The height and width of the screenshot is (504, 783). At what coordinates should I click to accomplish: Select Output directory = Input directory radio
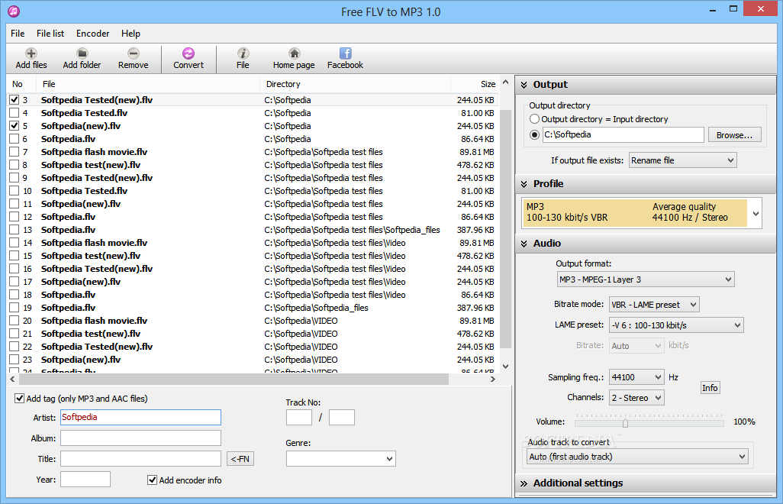(534, 119)
